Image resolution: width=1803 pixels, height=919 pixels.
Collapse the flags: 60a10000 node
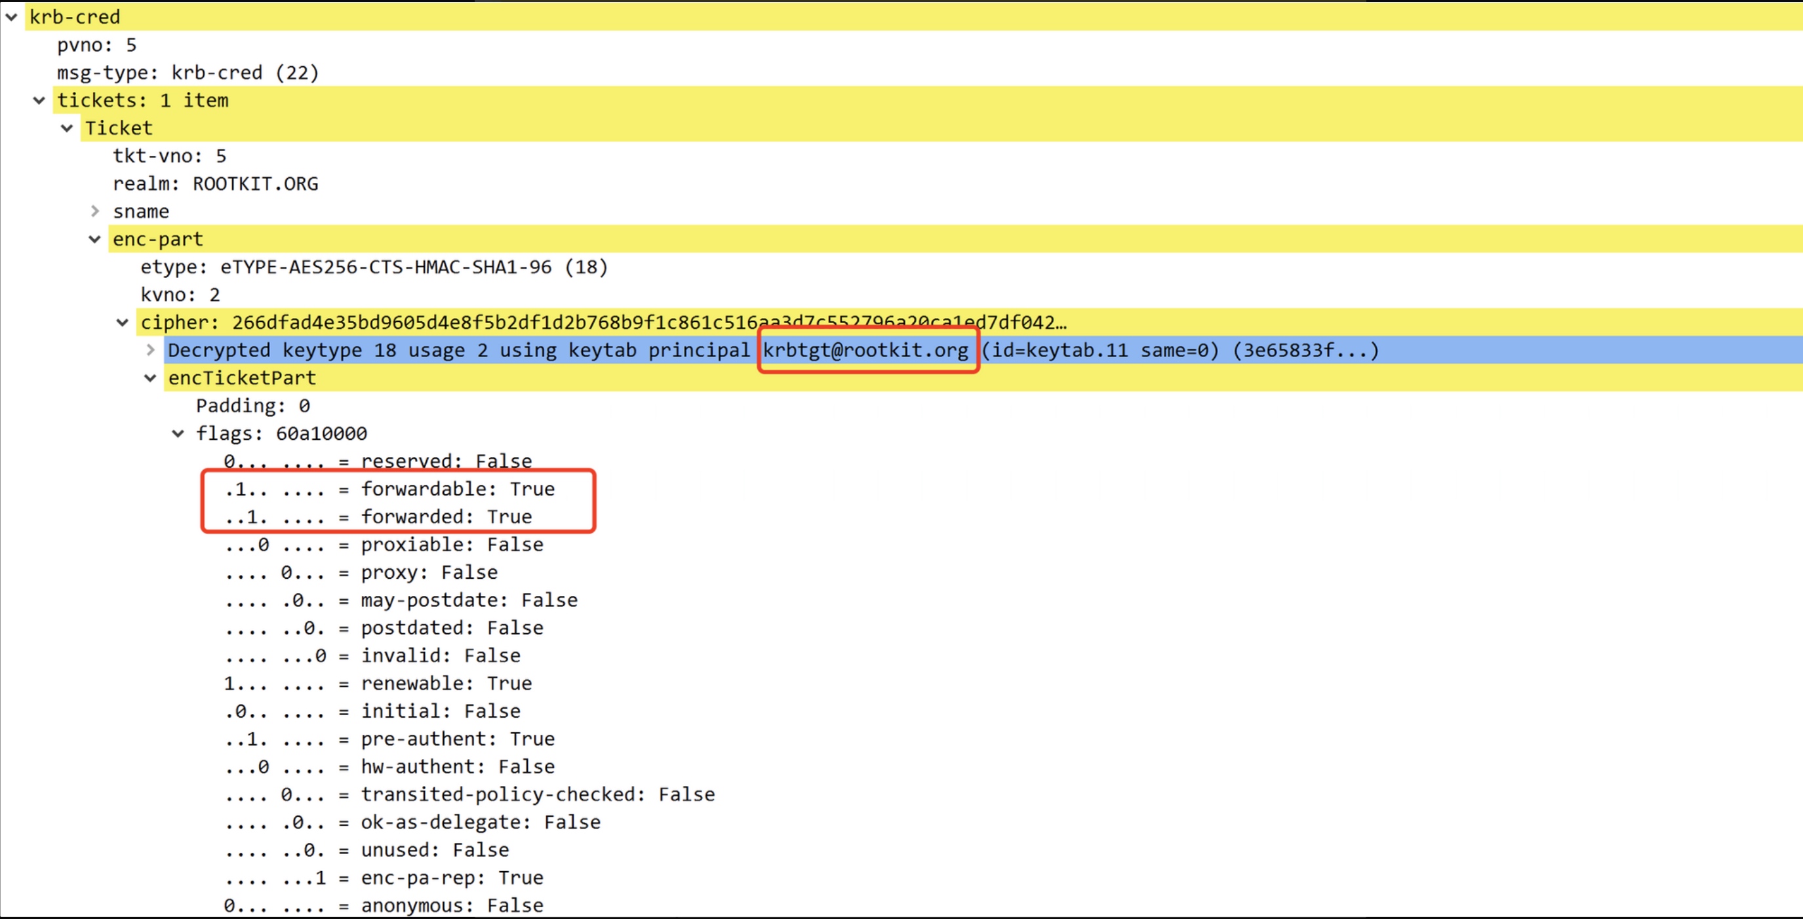pyautogui.click(x=178, y=434)
